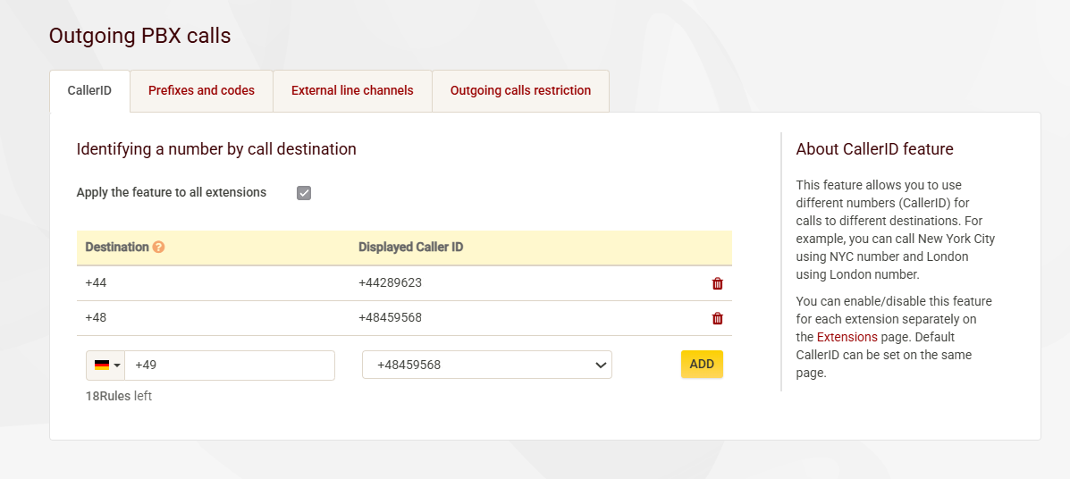Switch to the CallerID tab
The image size is (1070, 479).
coord(89,91)
